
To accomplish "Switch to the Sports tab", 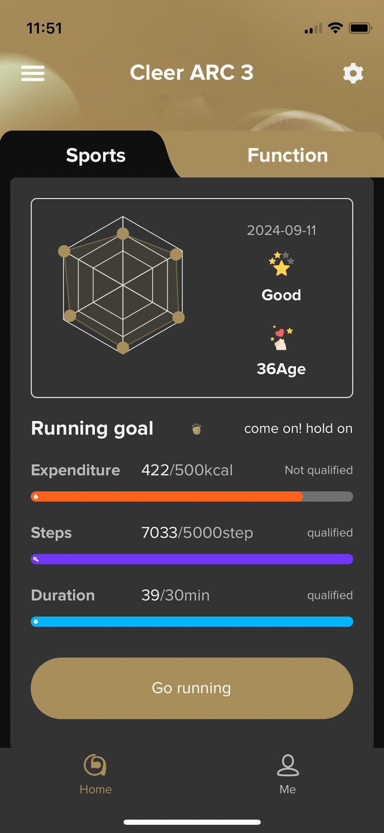I will click(x=96, y=155).
